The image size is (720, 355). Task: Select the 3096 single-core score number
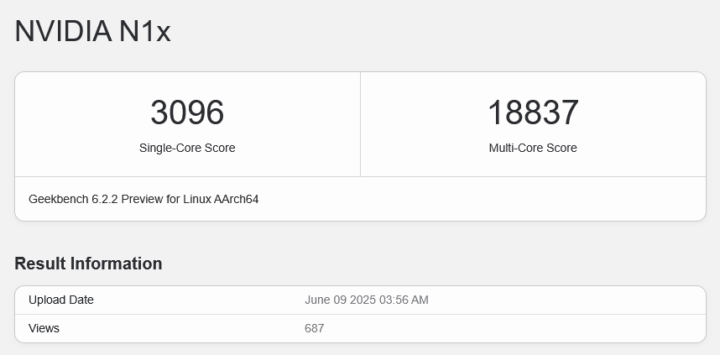point(187,112)
